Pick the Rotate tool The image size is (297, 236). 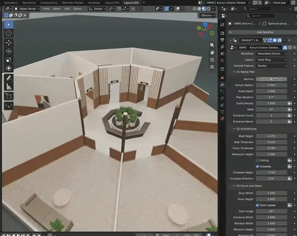(x=9, y=51)
